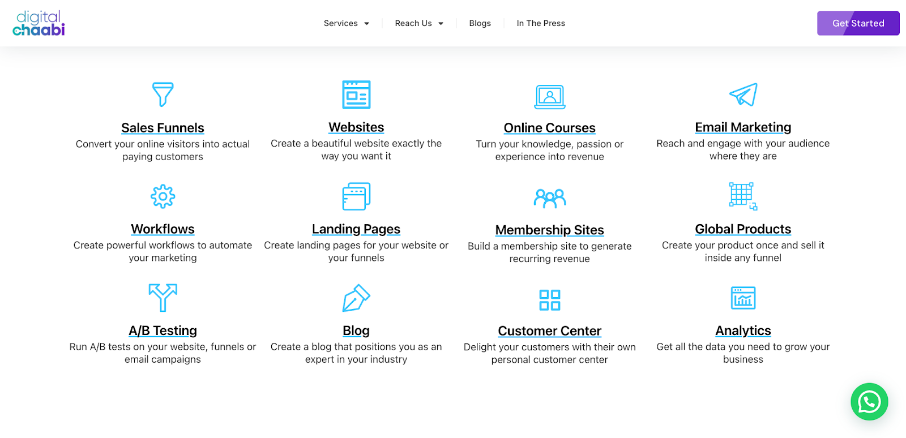This screenshot has height=438, width=906.
Task: Open the Landing Pages heading link
Action: [356, 229]
